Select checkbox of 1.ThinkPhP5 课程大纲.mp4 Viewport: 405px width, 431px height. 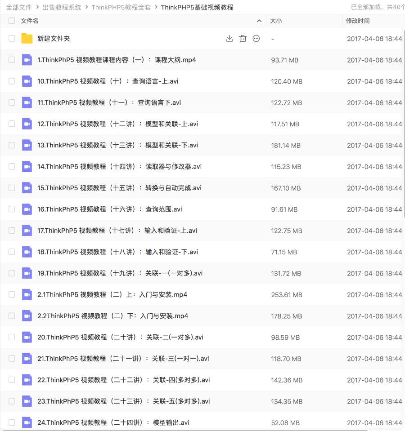click(x=12, y=60)
